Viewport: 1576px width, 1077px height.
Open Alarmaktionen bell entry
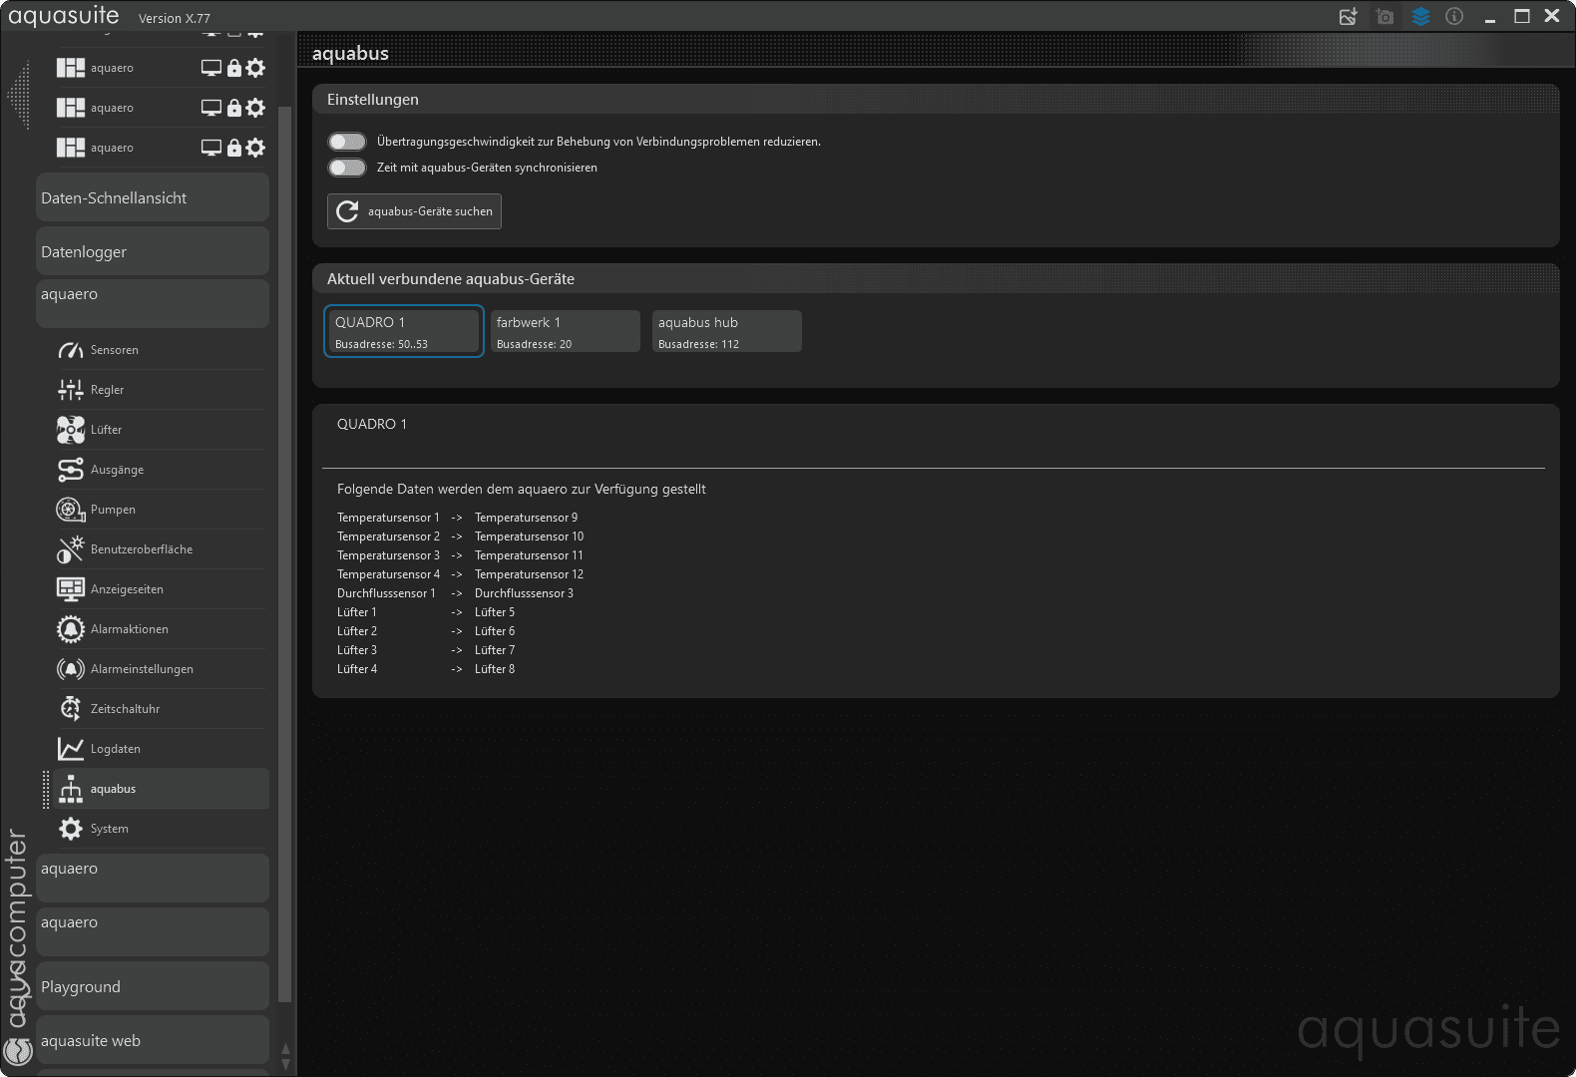pyautogui.click(x=162, y=629)
